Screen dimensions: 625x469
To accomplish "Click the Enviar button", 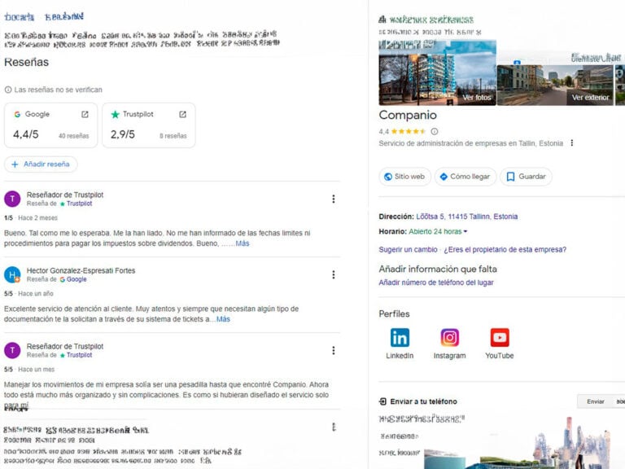I will (x=596, y=401).
